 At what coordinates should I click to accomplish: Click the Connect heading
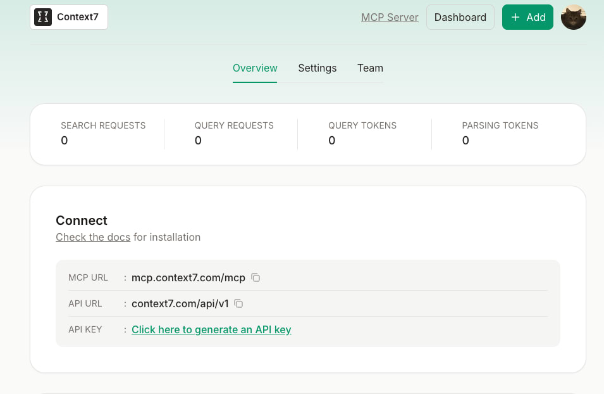[82, 220]
